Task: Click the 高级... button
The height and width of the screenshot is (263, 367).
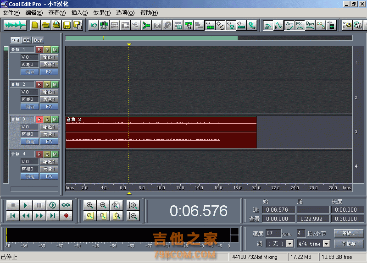Action: coord(349,233)
